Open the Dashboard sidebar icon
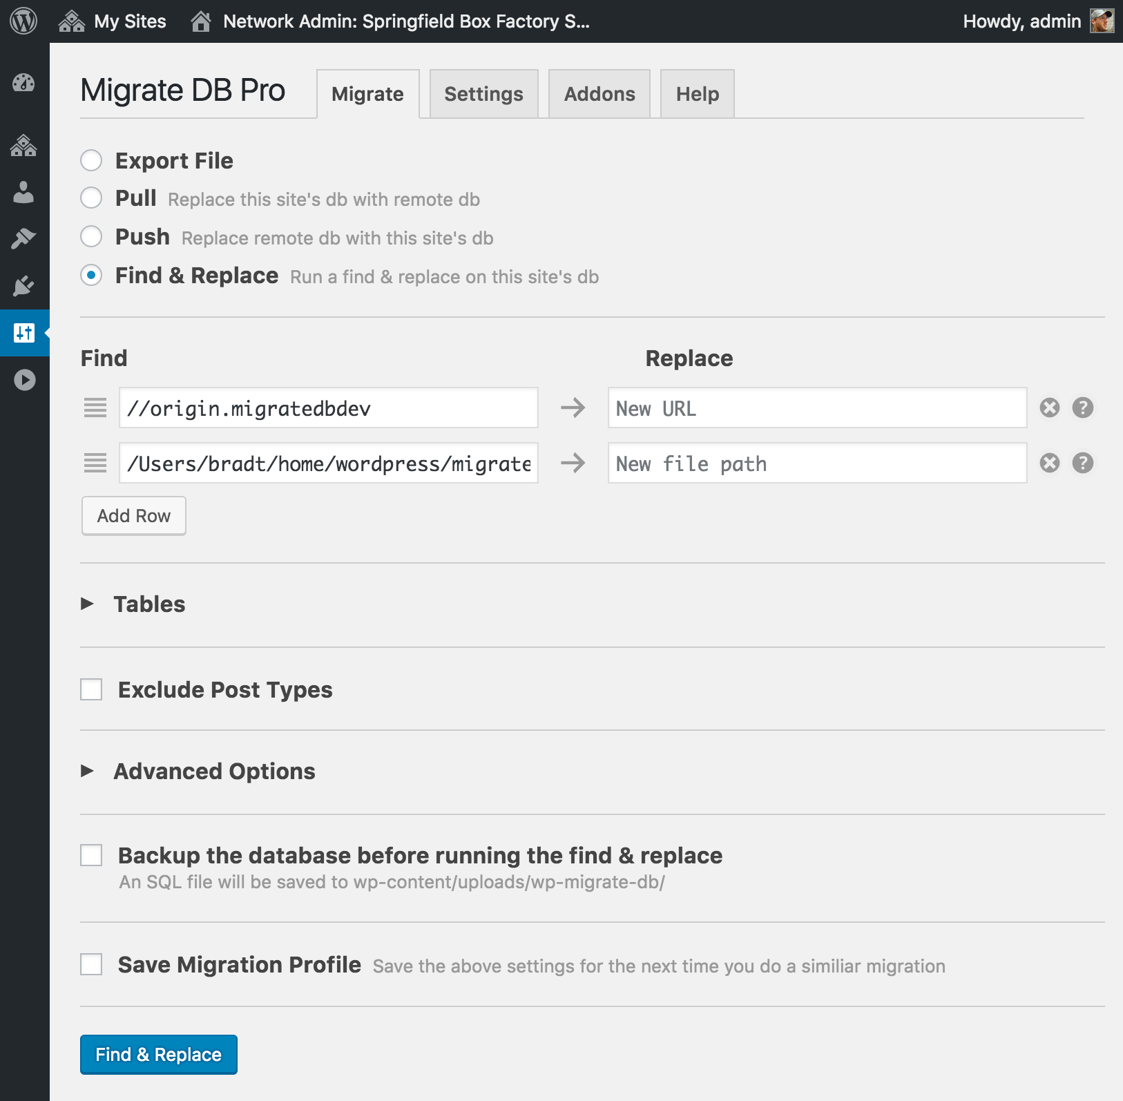 tap(23, 83)
